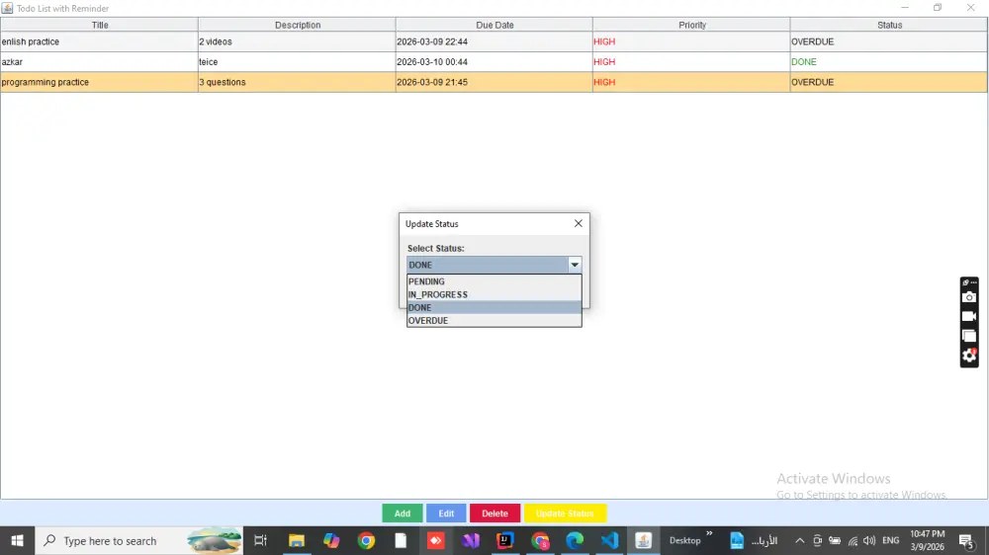Open the notification center icon
The height and width of the screenshot is (555, 989).
coord(965,540)
